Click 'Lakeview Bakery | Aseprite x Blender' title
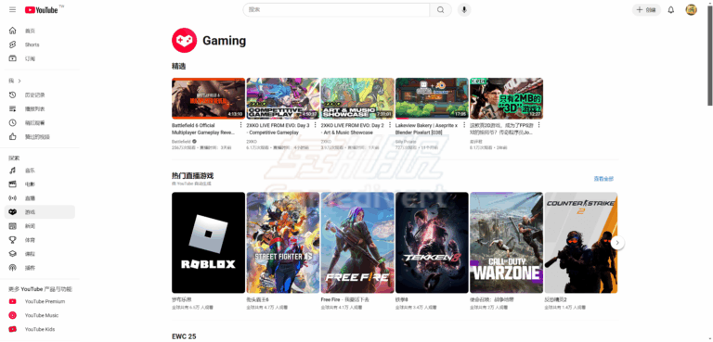713x342 pixels. click(426, 129)
